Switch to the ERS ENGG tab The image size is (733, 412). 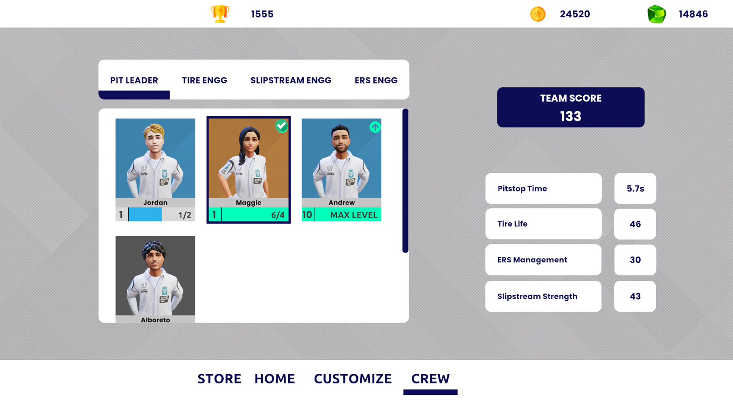[376, 80]
